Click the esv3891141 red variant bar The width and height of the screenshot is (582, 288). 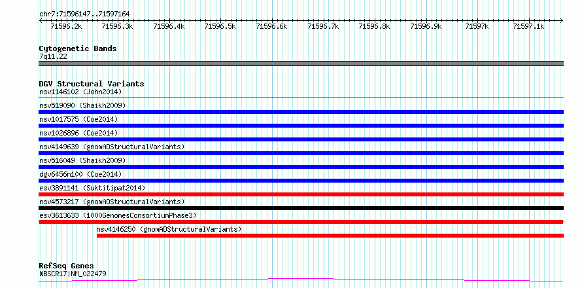coord(301,194)
